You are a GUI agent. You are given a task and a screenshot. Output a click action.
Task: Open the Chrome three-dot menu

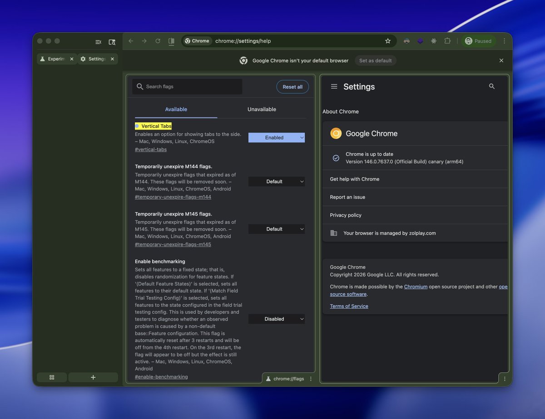pyautogui.click(x=504, y=41)
